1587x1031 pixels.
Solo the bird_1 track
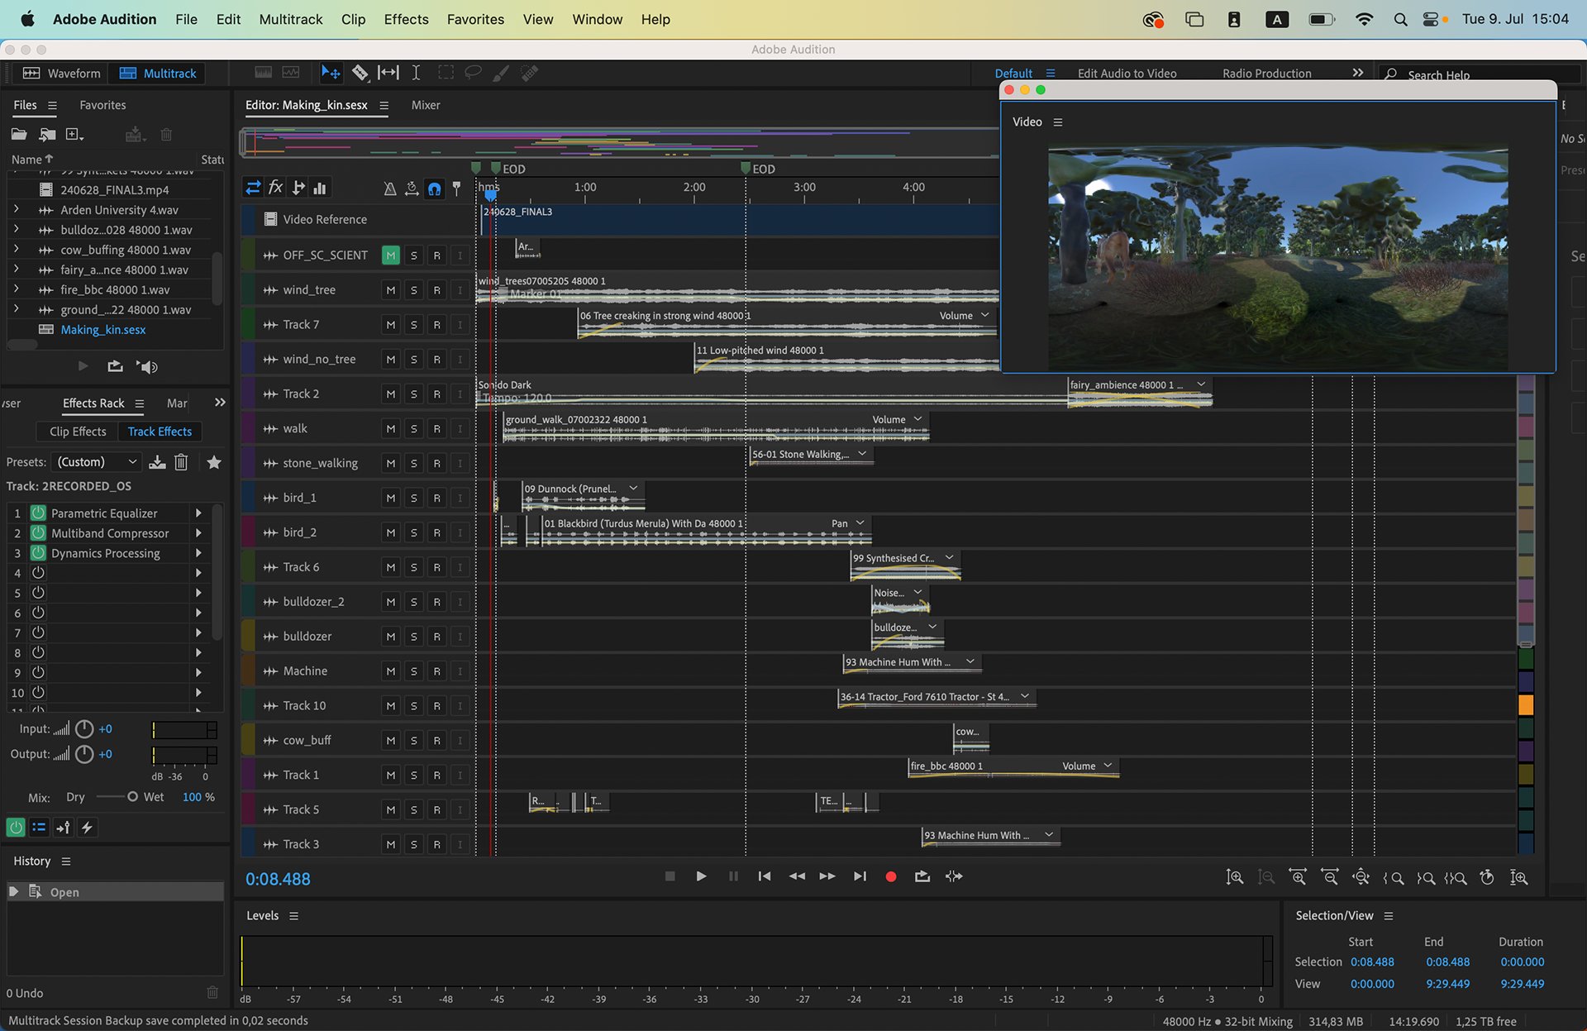tap(413, 499)
